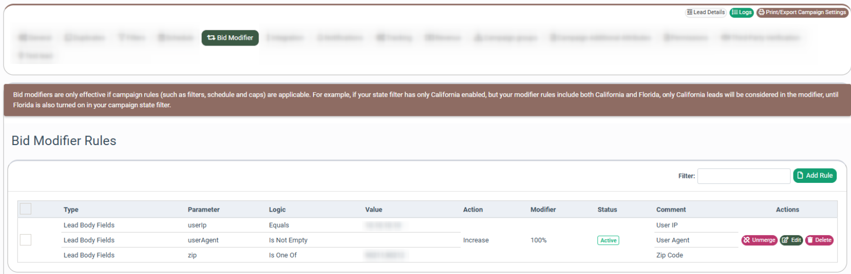Click the Comment column header
Viewport: 851px width, 274px height.
coord(671,210)
